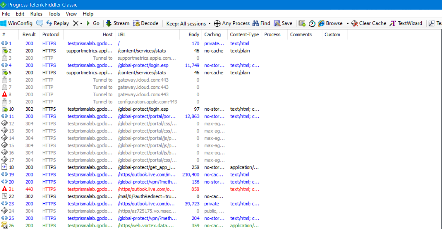This screenshot has width=442, height=229.
Task: Open the Tools menu
Action: (x=54, y=14)
